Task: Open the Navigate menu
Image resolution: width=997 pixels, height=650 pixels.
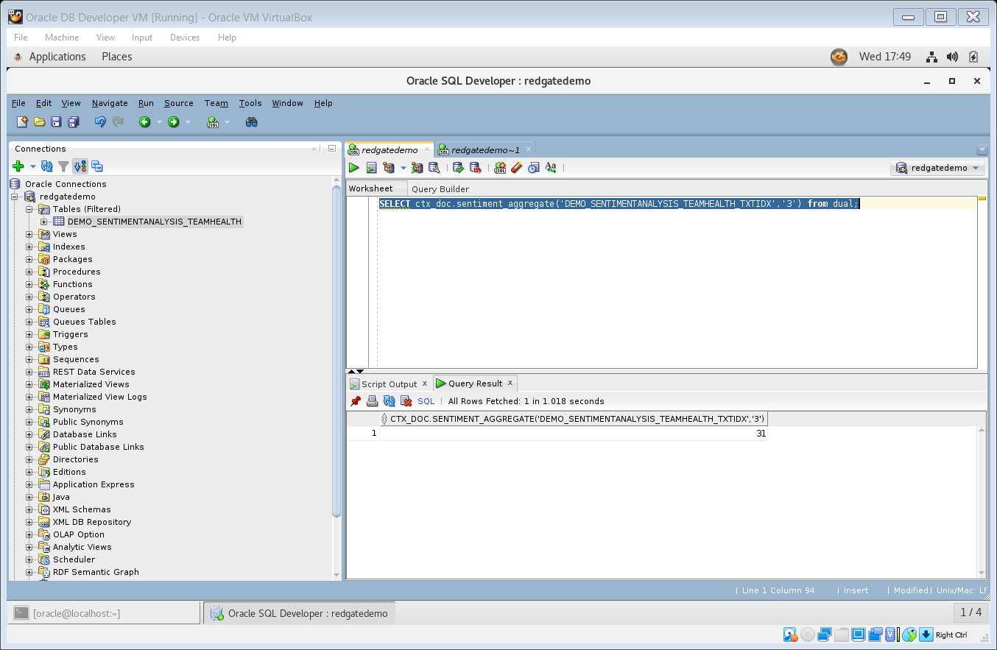Action: click(110, 103)
